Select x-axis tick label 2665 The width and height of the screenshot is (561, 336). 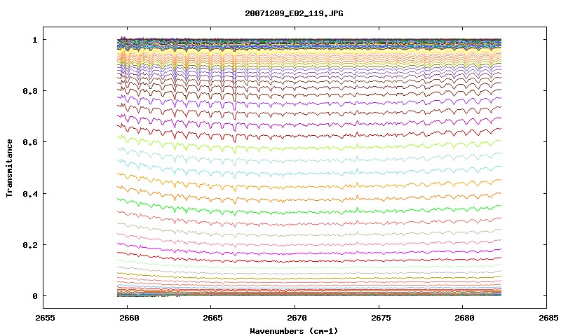(x=212, y=318)
